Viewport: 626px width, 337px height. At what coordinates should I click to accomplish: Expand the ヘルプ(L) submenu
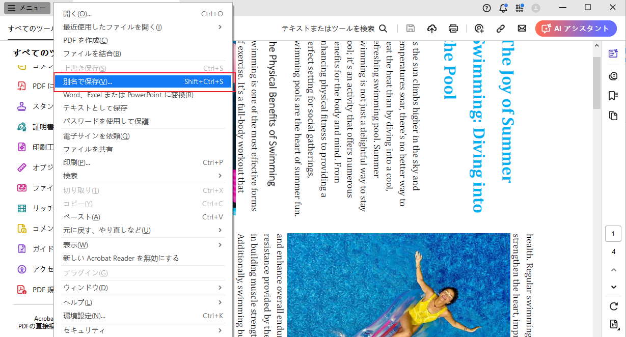[143, 302]
